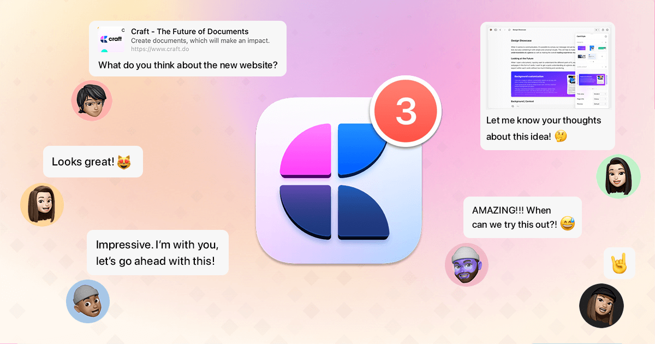
Task: Open the avatar on the green background
Action: [618, 176]
